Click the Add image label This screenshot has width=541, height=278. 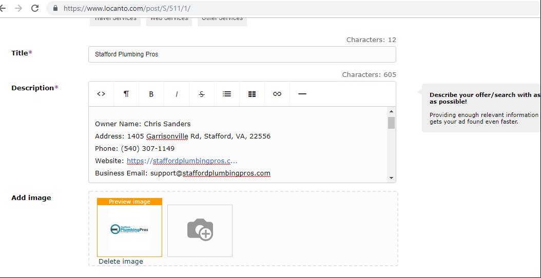click(x=31, y=197)
